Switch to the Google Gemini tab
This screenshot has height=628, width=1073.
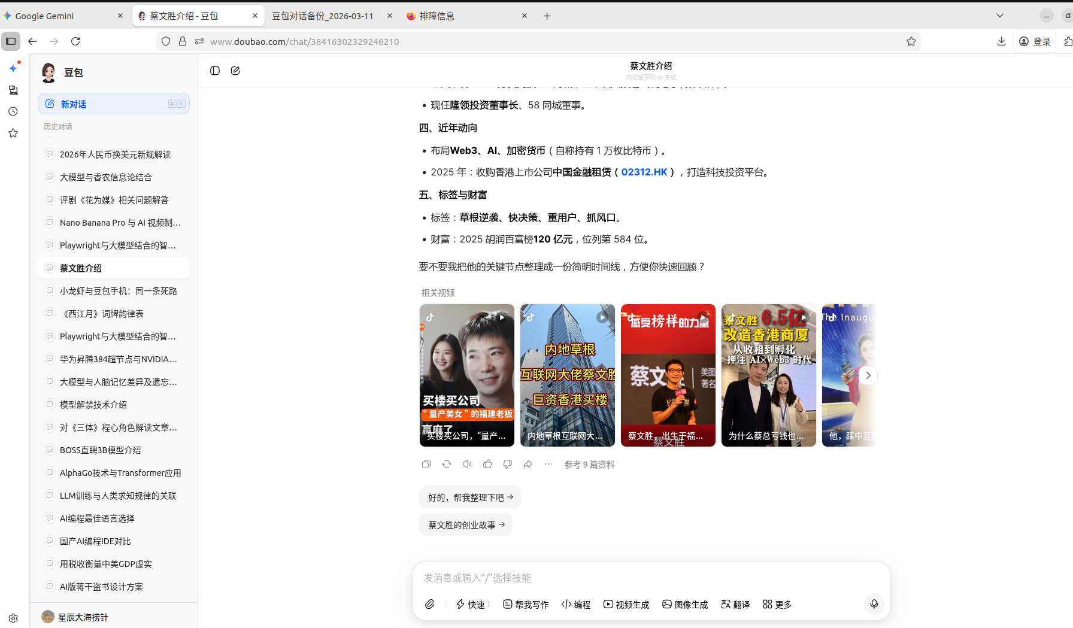(60, 16)
